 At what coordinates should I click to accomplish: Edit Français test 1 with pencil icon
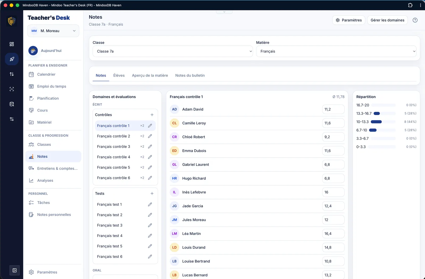(x=150, y=204)
